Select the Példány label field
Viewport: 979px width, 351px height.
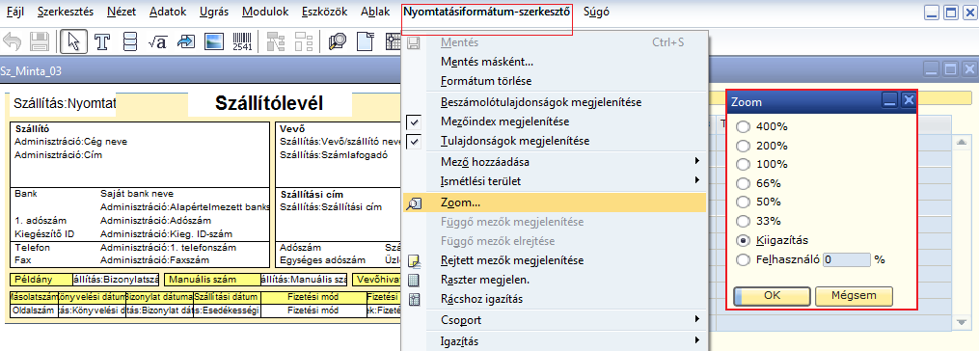point(41,280)
